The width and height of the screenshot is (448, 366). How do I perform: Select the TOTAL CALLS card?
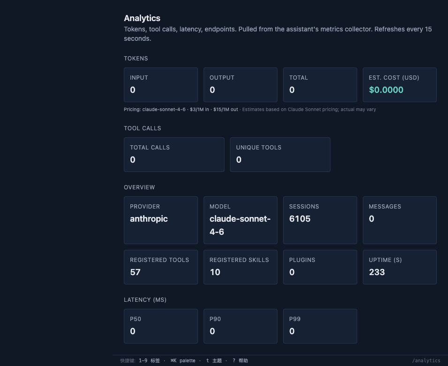tap(174, 155)
